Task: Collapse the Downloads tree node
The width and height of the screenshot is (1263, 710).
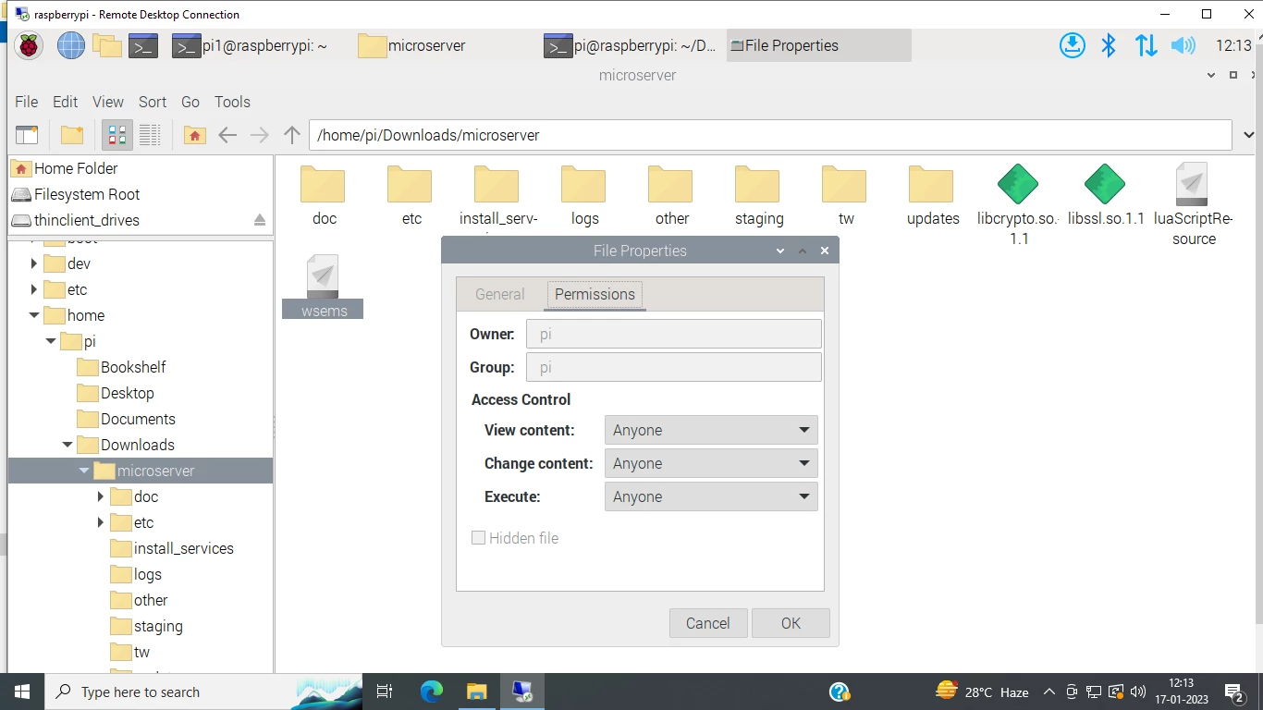Action: pyautogui.click(x=67, y=445)
